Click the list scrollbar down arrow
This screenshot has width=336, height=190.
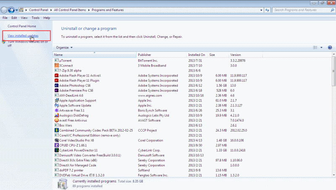coord(333,175)
